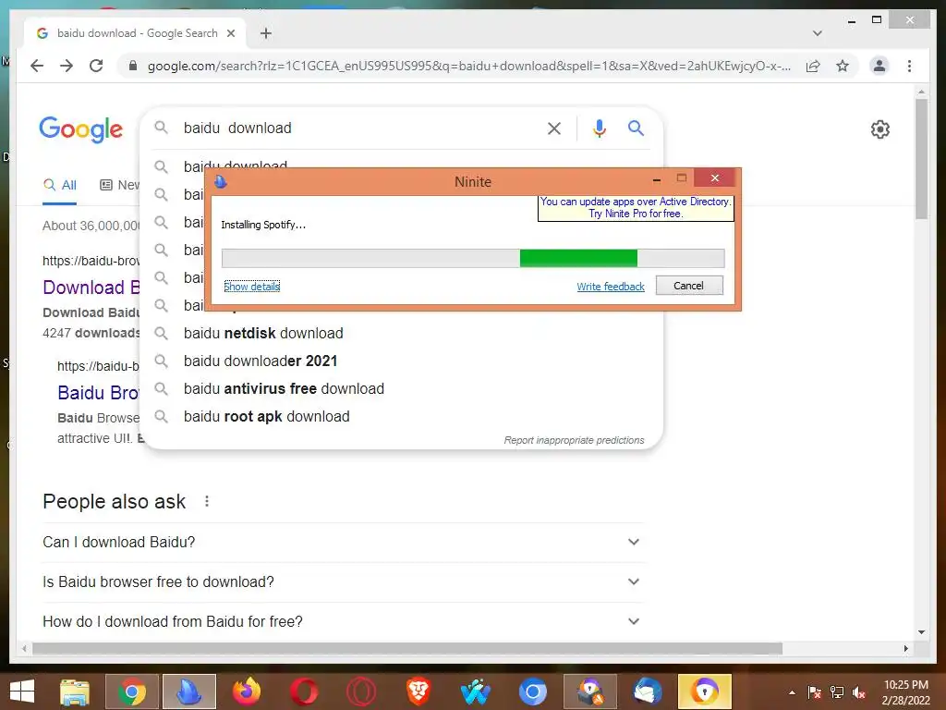Show hidden system tray icons
The width and height of the screenshot is (946, 710).
(x=792, y=692)
